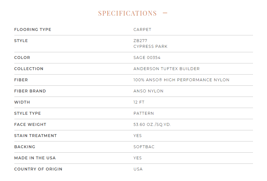Viewport: 267px width, 181px height.
Task: Select the Pattern style type value
Action: tap(144, 113)
